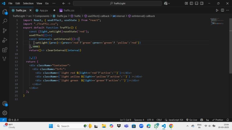Select TrafficLight in the breadcrumb
Screen dimensions: 232x130
[19, 16]
